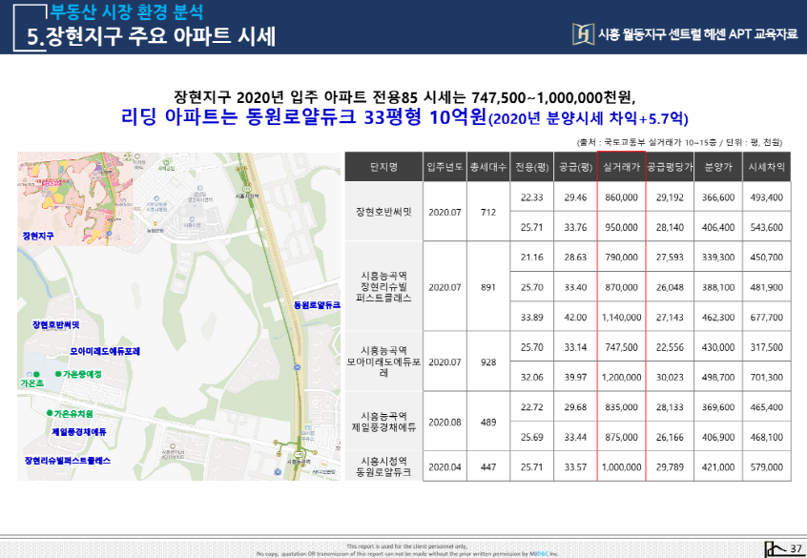Image resolution: width=807 pixels, height=558 pixels.
Task: Select the 1,200,000 actual price cell
Action: click(621, 377)
